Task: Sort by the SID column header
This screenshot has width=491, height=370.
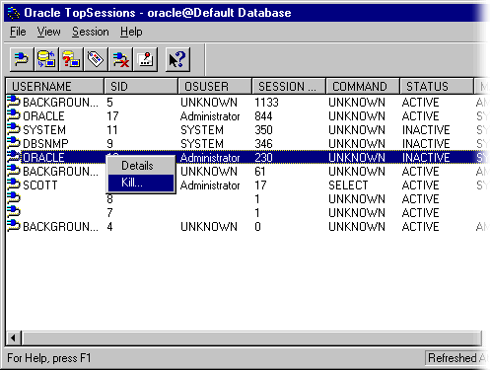Action: [141, 87]
